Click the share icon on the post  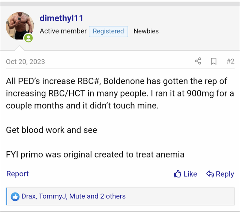point(198,61)
